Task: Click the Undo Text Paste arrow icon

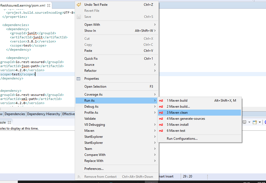Action: (x=79, y=5)
